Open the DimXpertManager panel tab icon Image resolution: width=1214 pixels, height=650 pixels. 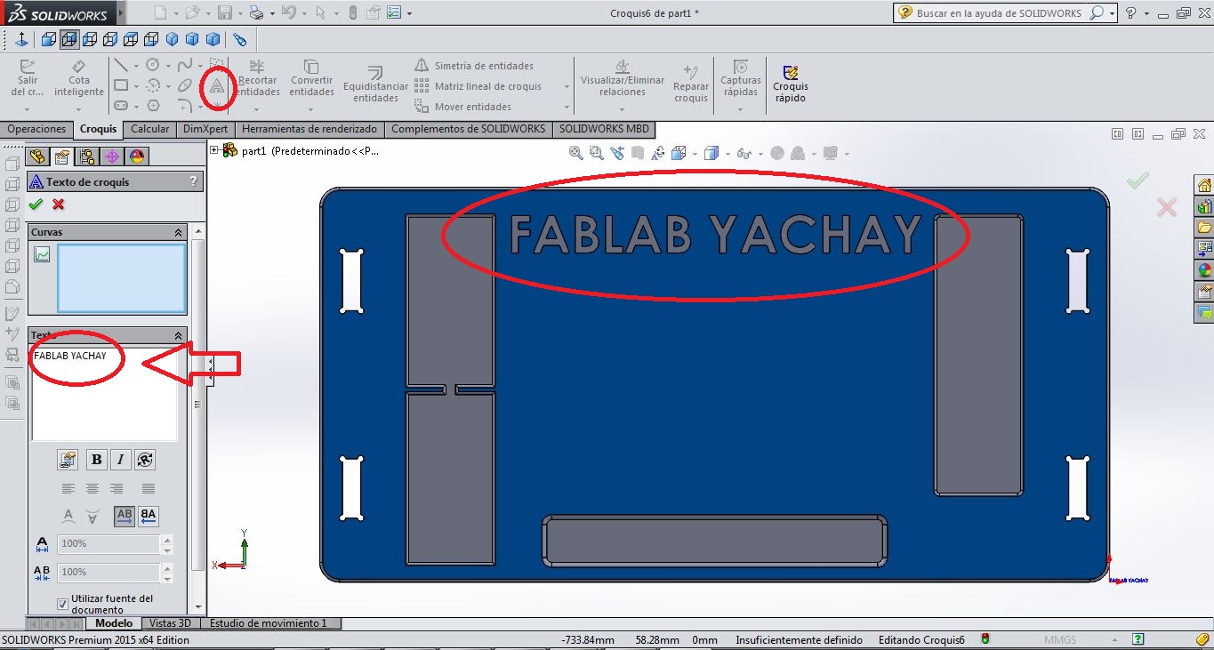tap(112, 156)
